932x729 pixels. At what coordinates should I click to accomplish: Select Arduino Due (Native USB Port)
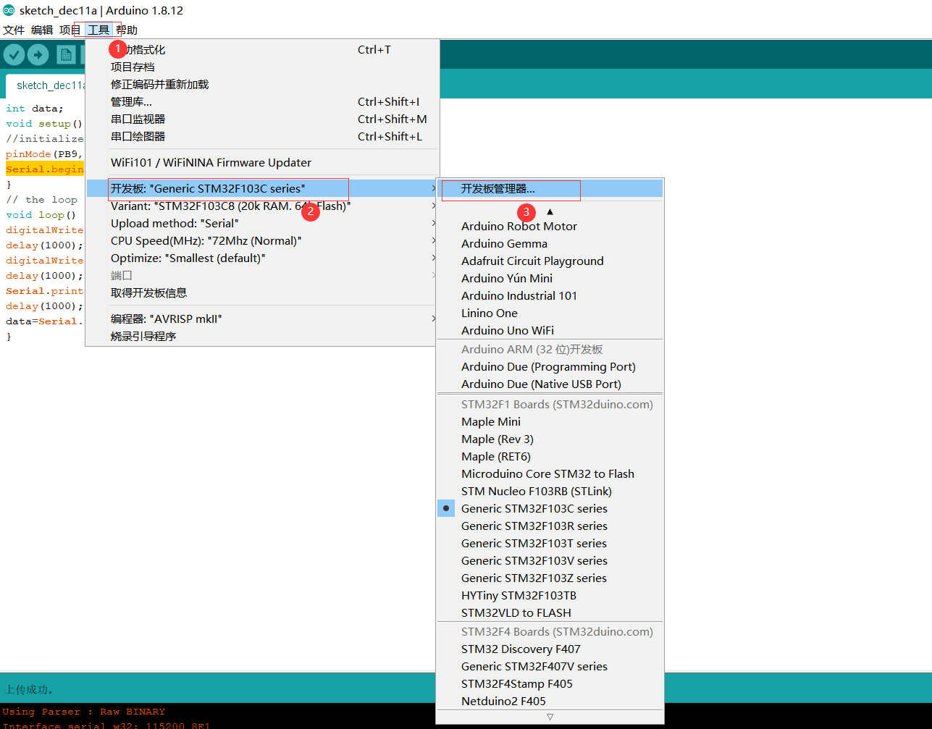[550, 384]
